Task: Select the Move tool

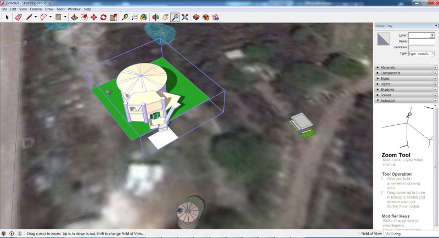Action: click(x=93, y=18)
